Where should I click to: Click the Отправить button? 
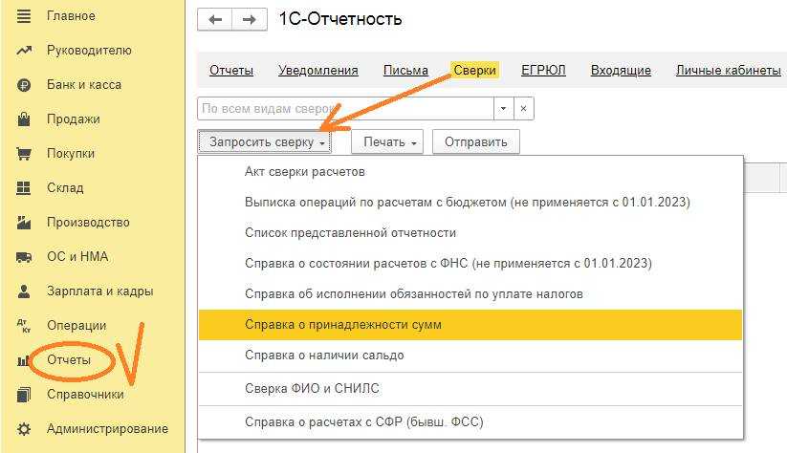tap(476, 142)
